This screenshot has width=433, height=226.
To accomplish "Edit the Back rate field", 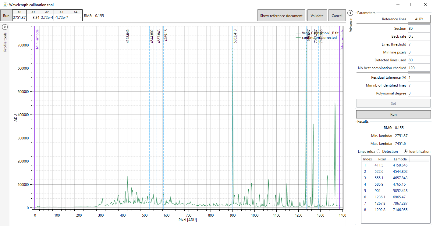I will [x=419, y=36].
